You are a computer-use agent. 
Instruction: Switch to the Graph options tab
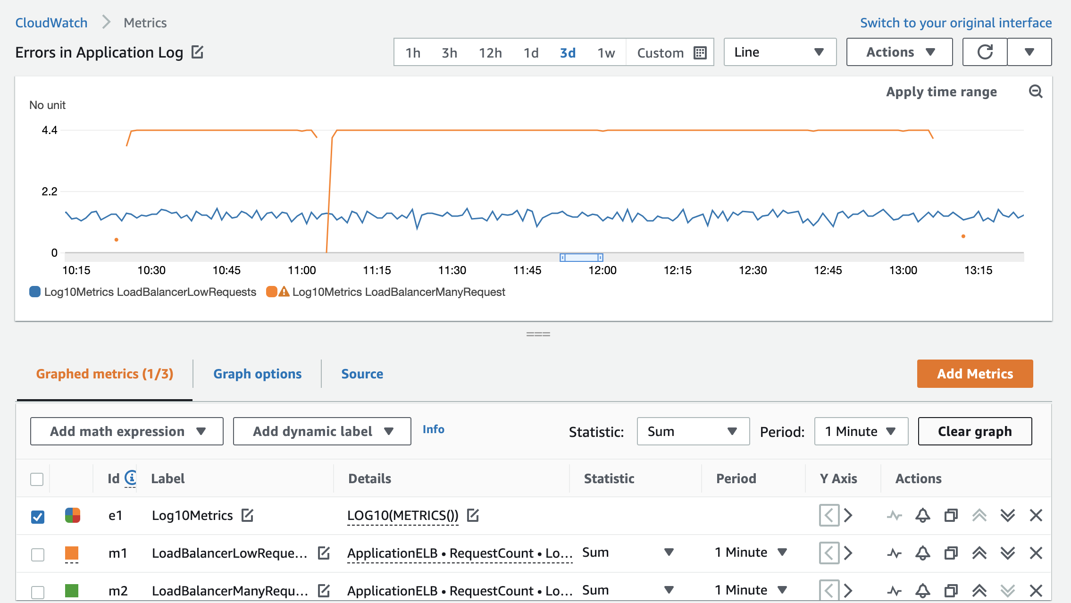(x=258, y=374)
